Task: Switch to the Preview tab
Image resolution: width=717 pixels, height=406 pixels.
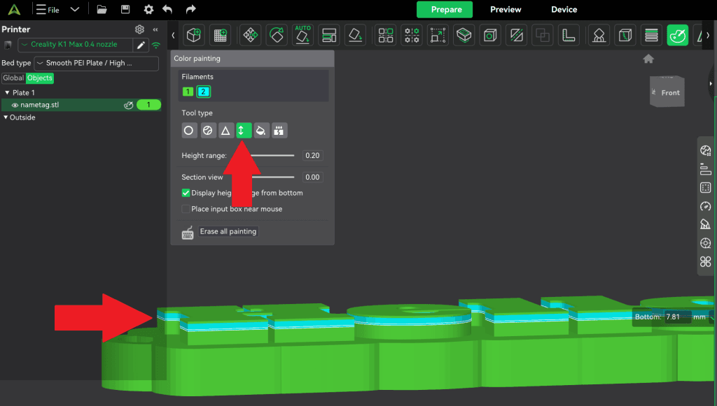Action: tap(506, 10)
